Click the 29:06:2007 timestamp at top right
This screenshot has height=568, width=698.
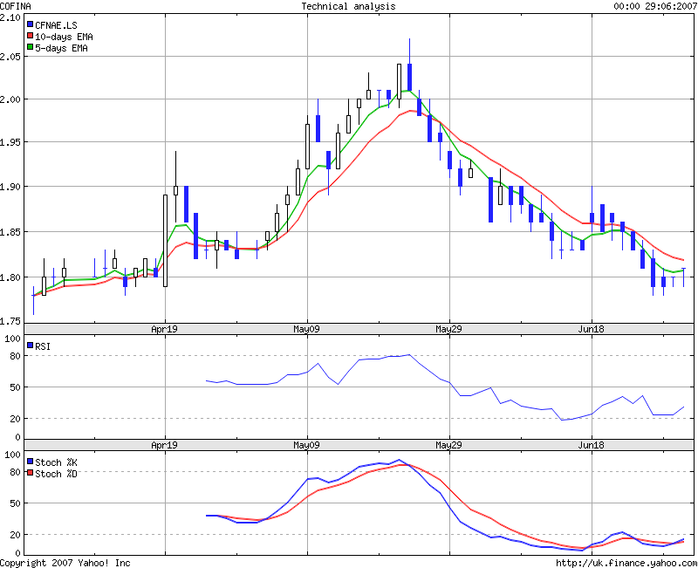click(669, 6)
